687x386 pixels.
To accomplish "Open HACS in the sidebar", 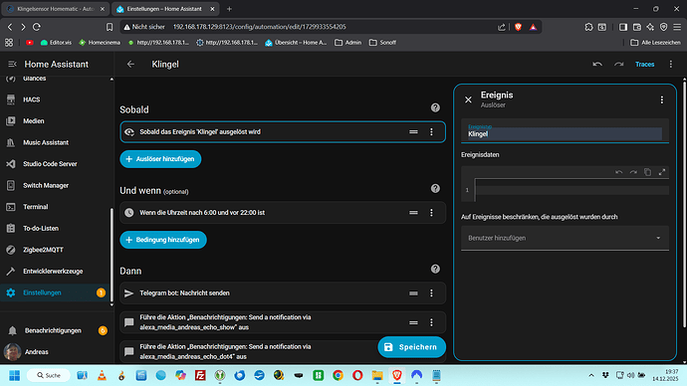I will click(57, 99).
